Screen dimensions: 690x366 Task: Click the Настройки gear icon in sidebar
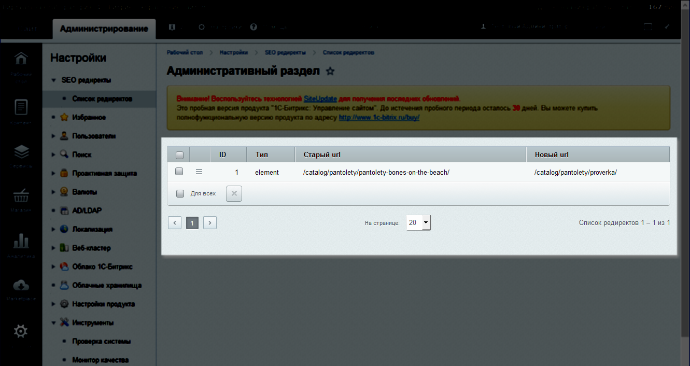coord(21,330)
